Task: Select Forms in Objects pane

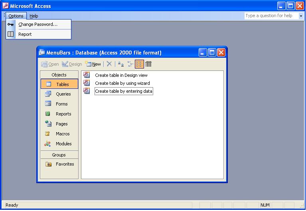Action: coord(59,104)
